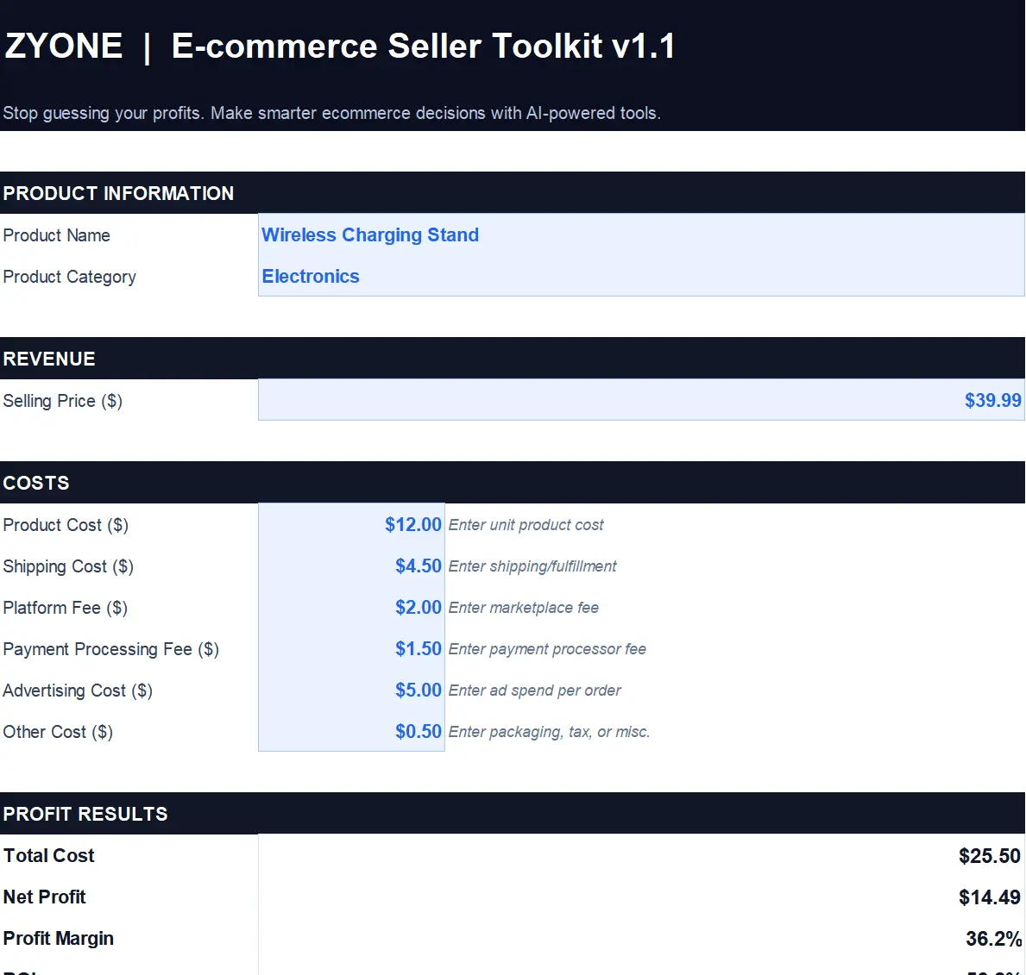
Task: Select the Product Cost value $12.00
Action: (x=412, y=524)
